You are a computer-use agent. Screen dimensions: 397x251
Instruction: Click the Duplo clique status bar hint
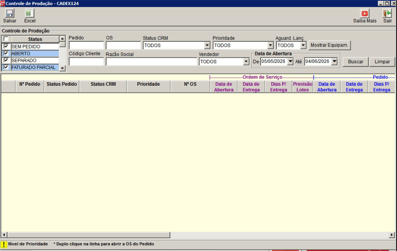click(x=103, y=244)
